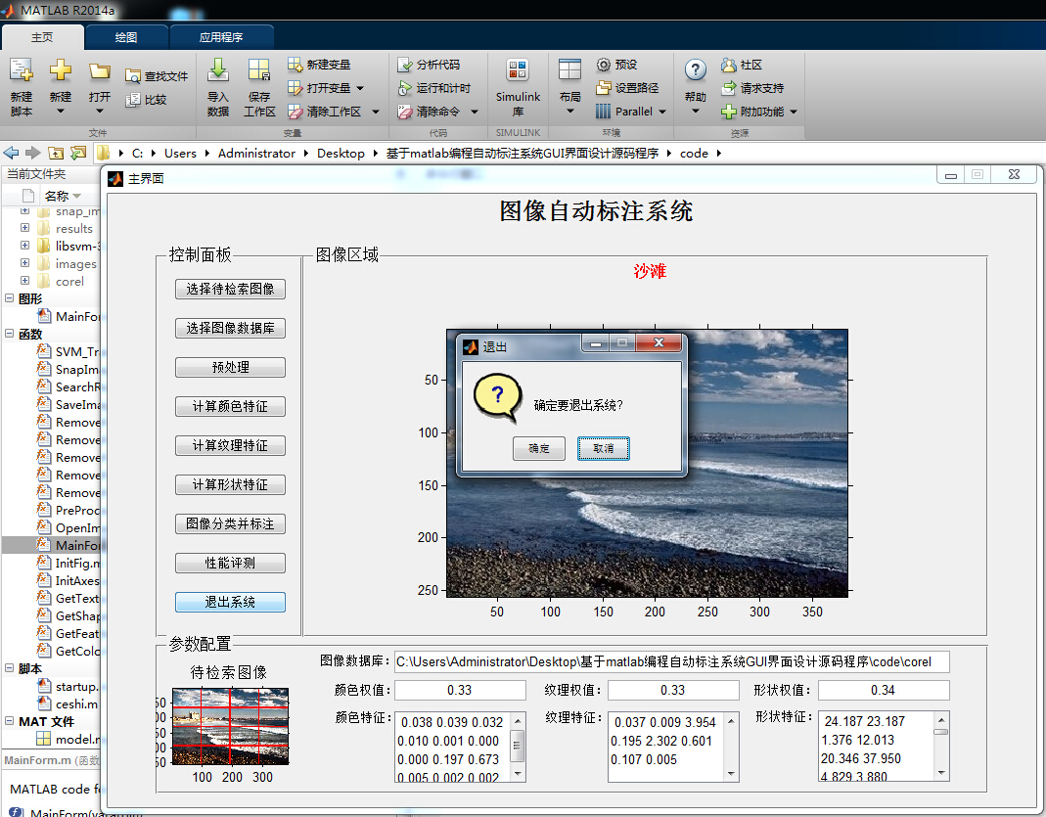Click the 布局 (Layout) icon
The height and width of the screenshot is (817, 1046).
coord(569,70)
